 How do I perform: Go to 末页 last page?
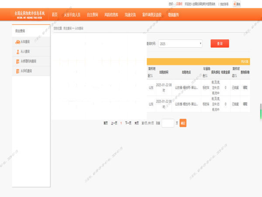tap(137, 123)
